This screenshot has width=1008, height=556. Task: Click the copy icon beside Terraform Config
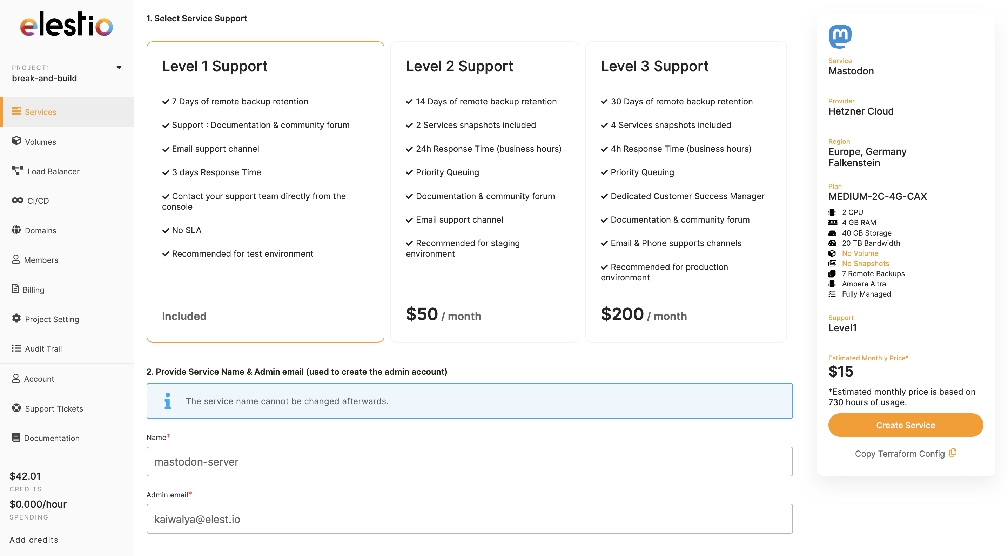[x=953, y=453]
